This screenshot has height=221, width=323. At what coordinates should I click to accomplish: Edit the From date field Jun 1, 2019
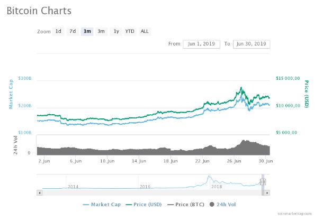click(x=201, y=44)
